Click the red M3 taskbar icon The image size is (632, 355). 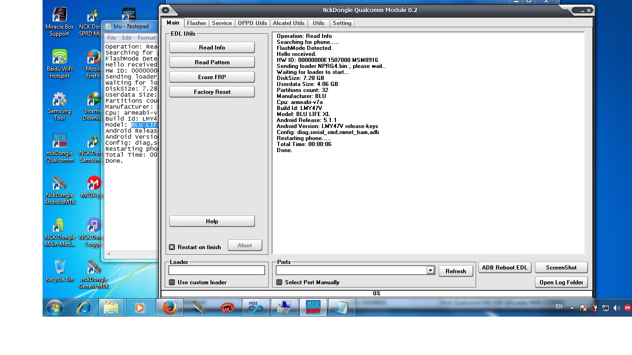point(227,307)
